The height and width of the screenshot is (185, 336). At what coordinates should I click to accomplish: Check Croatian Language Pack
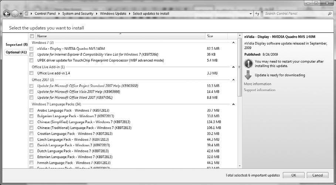pyautogui.click(x=31, y=133)
